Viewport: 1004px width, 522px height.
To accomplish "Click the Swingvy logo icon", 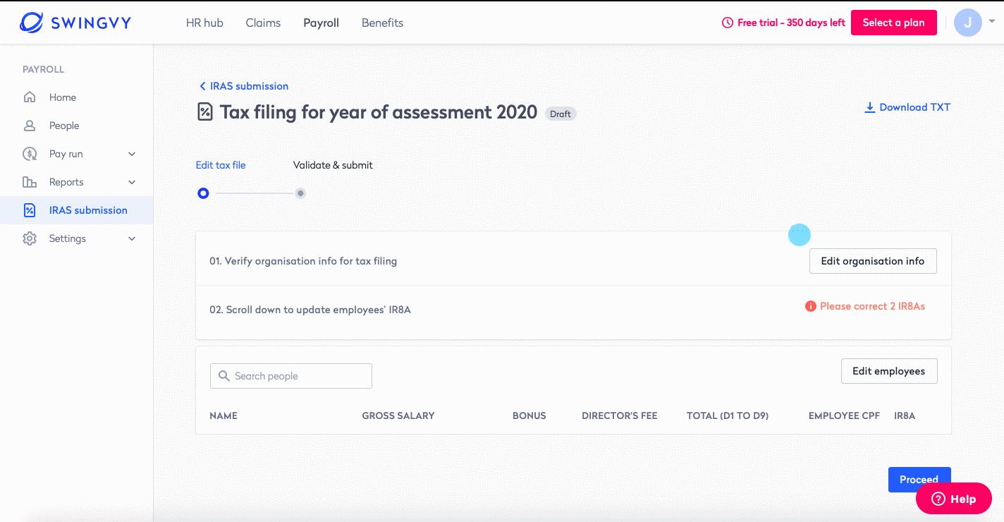I will [32, 23].
